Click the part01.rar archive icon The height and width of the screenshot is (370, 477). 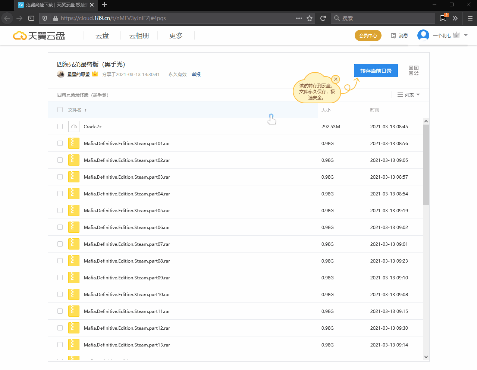(x=74, y=143)
